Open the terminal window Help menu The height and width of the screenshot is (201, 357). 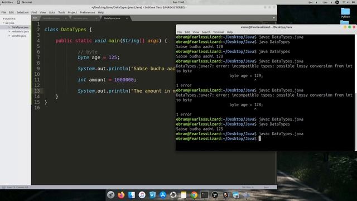(230, 32)
